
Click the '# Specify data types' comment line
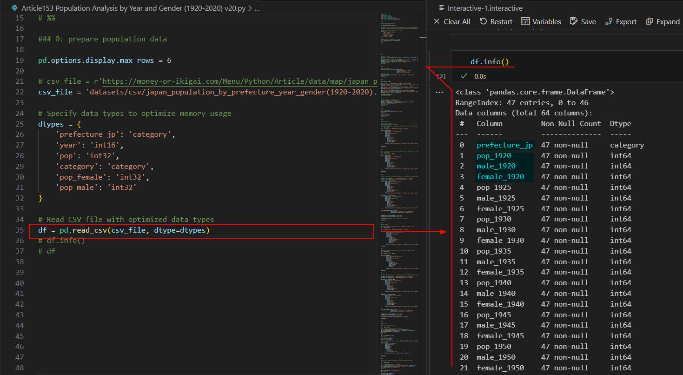[x=134, y=114]
